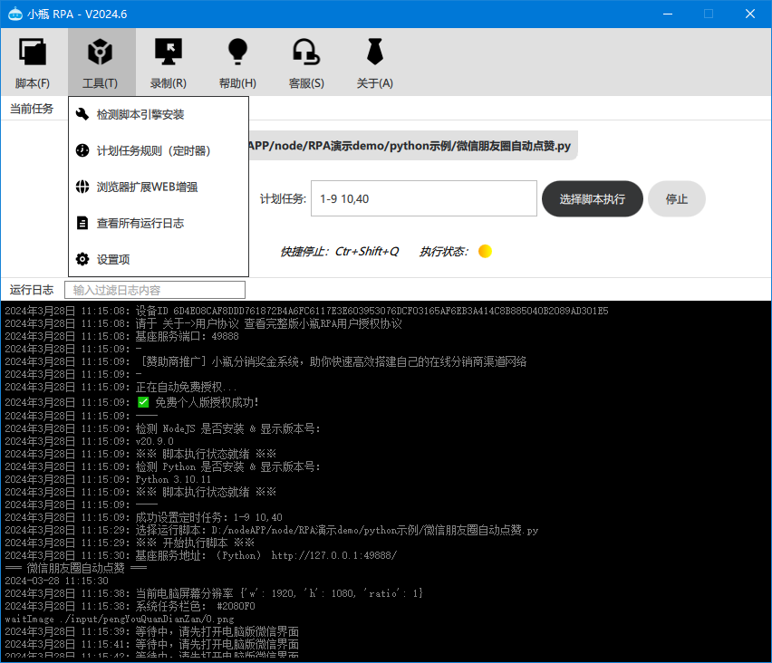This screenshot has width=772, height=663.
Task: Minimize the 小瓶 RPA window
Action: 668,14
